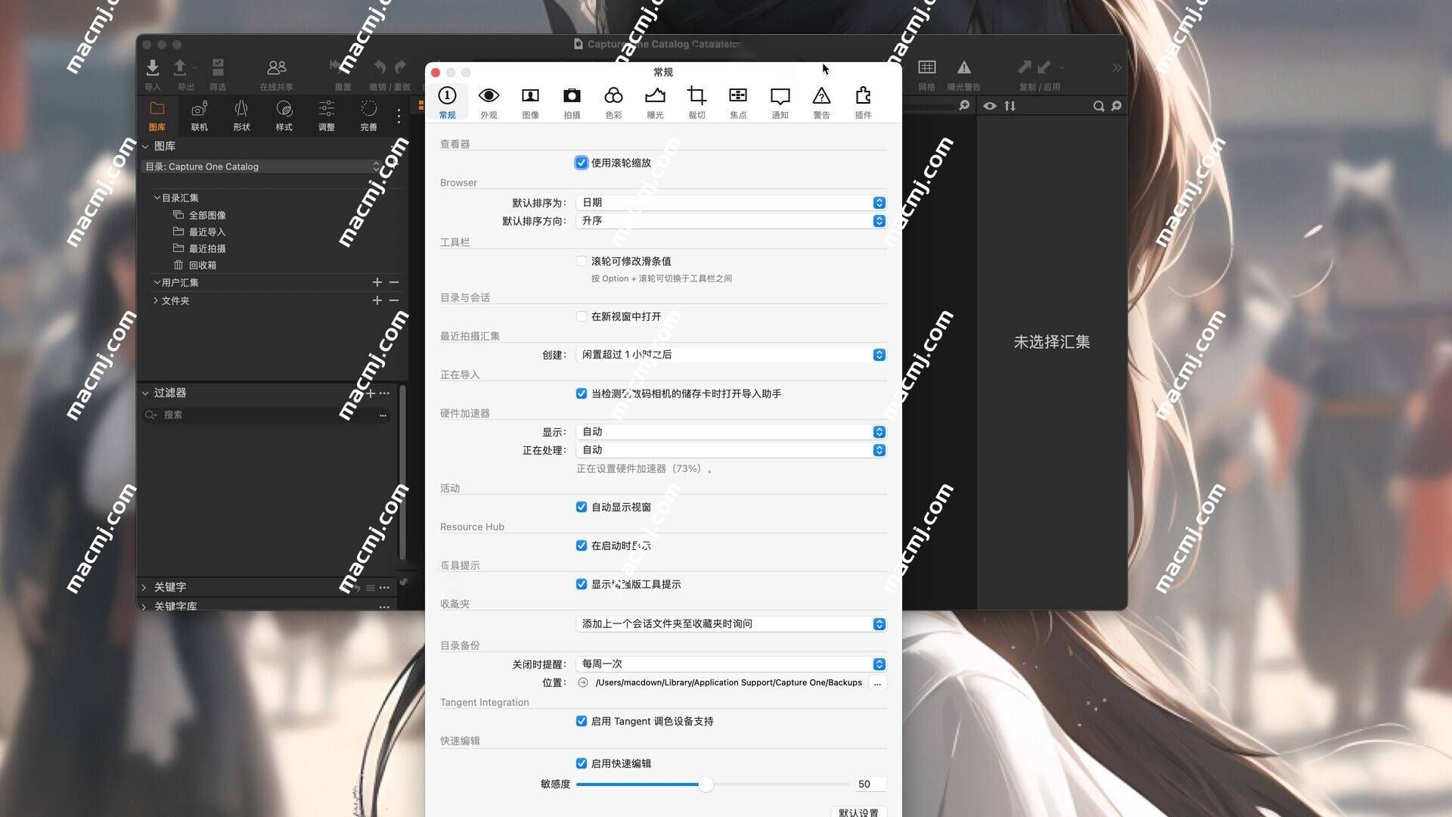Open the 曝光 exposure preferences tab
Screen dimensions: 1452x817
pos(655,103)
